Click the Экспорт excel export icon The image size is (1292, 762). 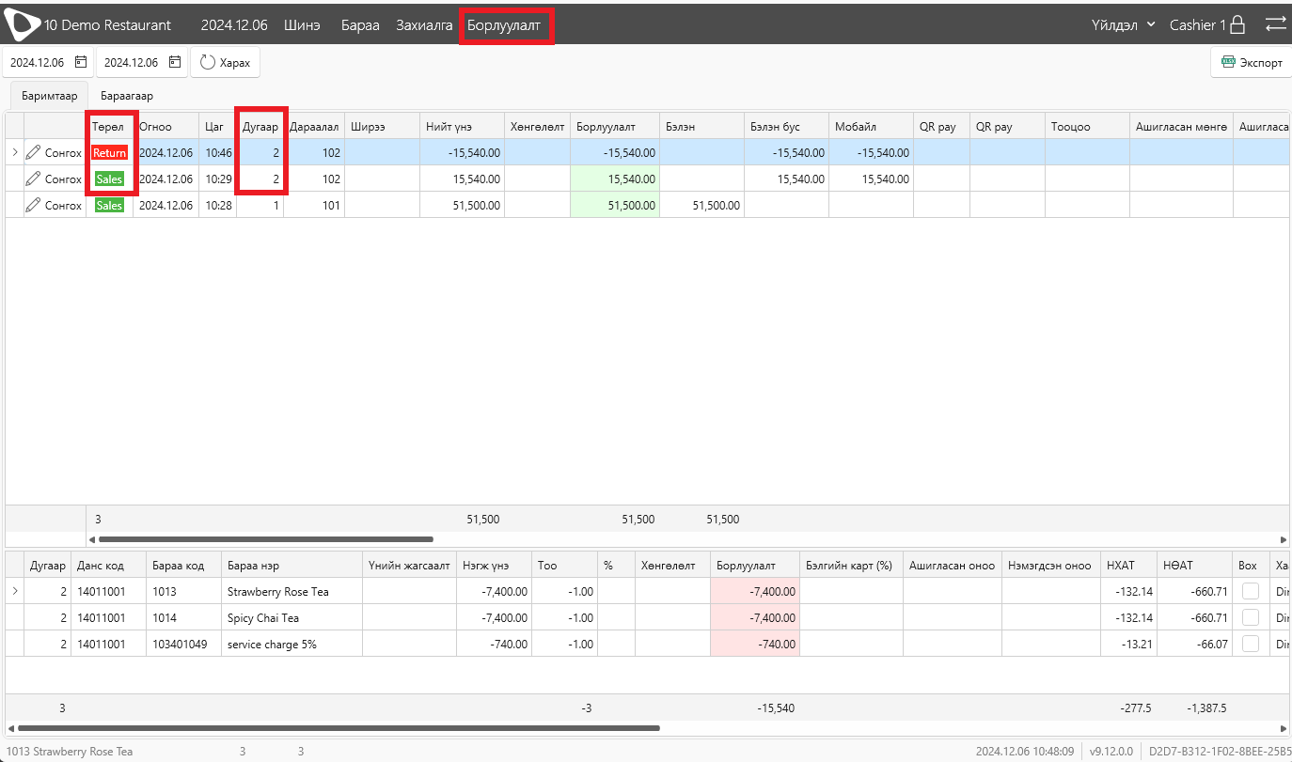coord(1228,62)
